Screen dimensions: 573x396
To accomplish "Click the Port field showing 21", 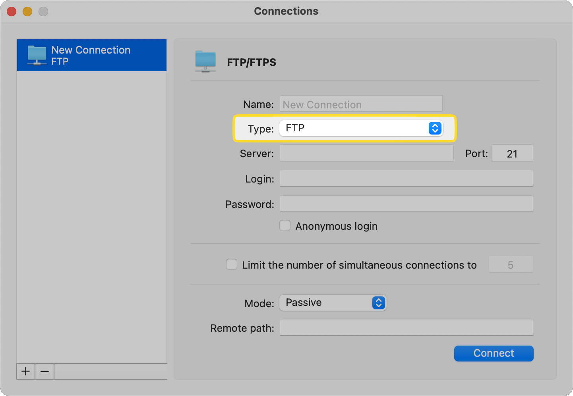I will pos(512,153).
